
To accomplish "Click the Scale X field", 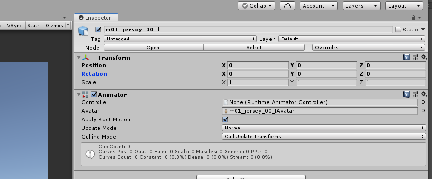I will (x=258, y=82).
